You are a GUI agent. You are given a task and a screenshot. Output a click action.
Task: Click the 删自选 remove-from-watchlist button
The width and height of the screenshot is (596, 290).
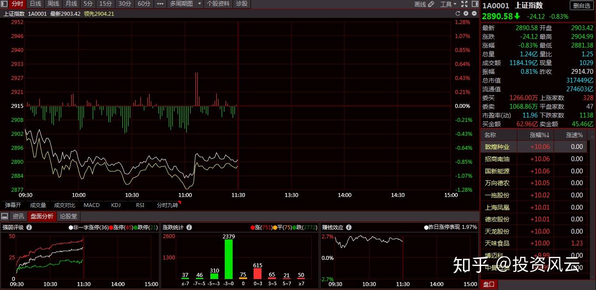(x=582, y=5)
